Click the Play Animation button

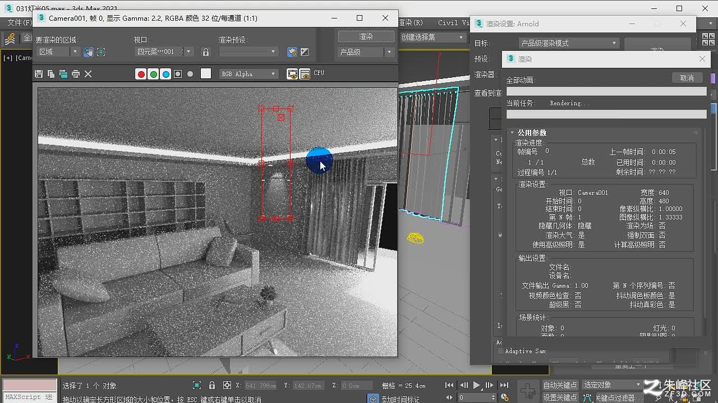coord(477,385)
